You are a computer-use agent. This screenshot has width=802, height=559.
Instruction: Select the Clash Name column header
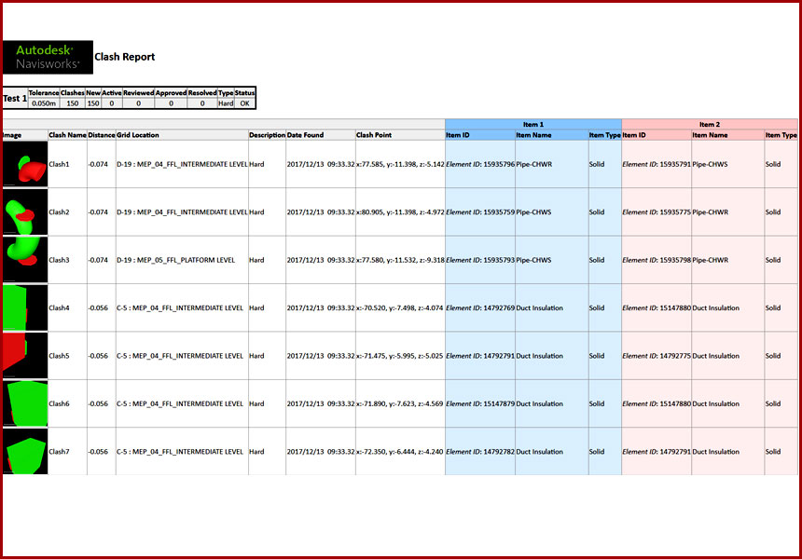coord(67,135)
